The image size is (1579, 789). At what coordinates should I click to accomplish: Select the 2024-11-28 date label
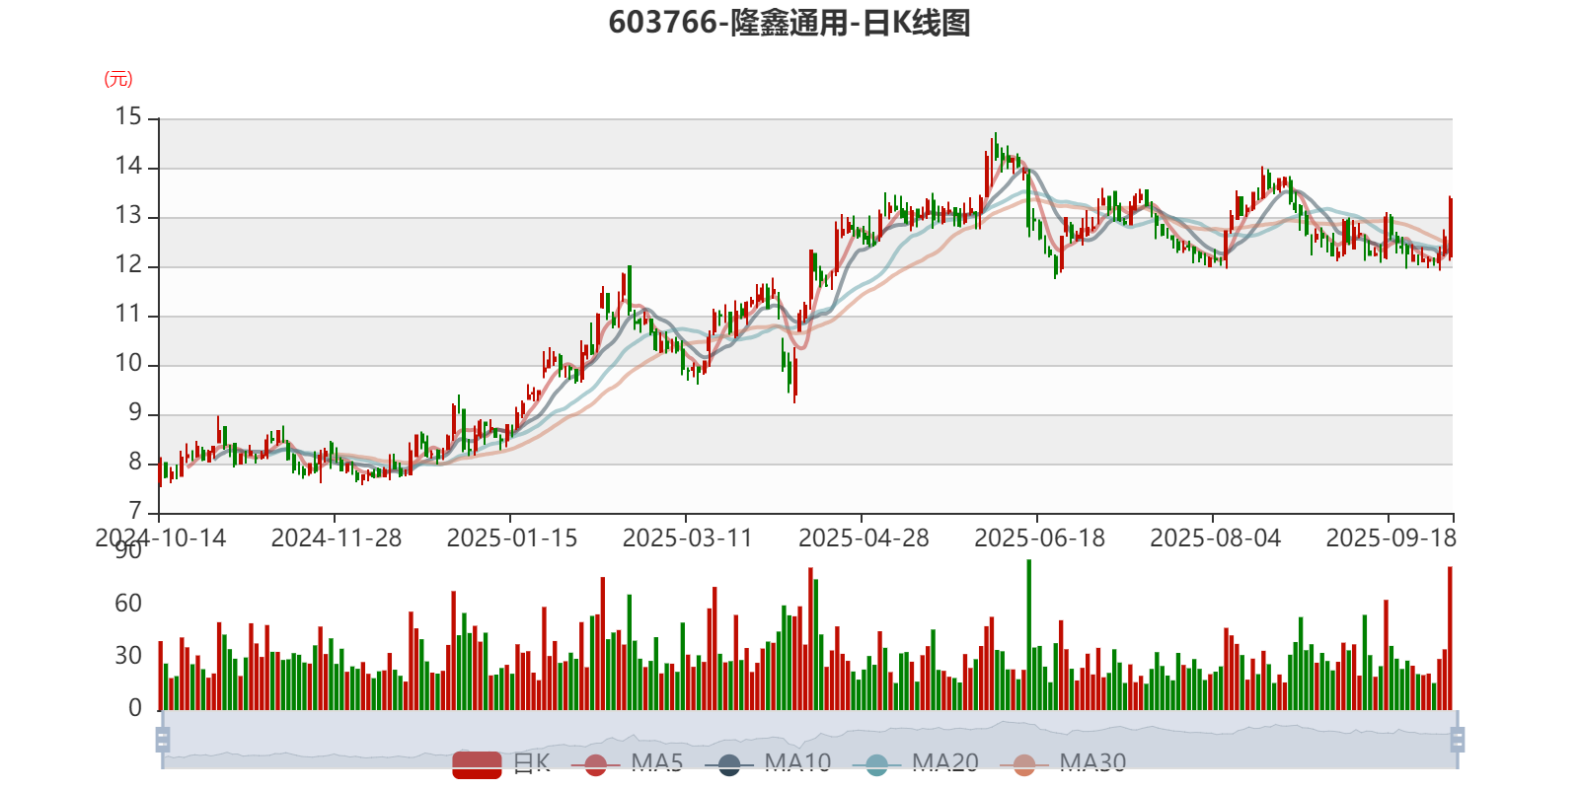pos(337,538)
